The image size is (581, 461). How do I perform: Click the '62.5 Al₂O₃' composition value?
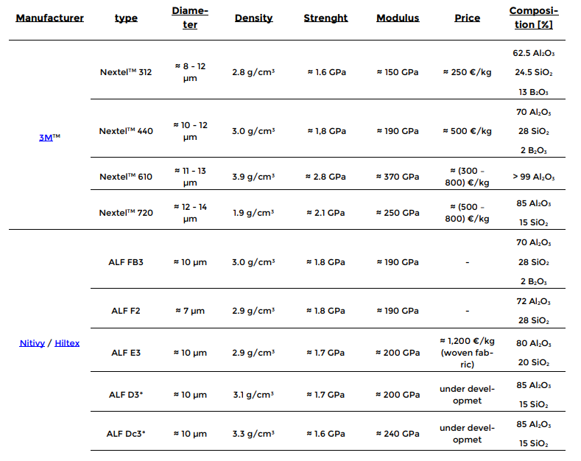point(534,53)
